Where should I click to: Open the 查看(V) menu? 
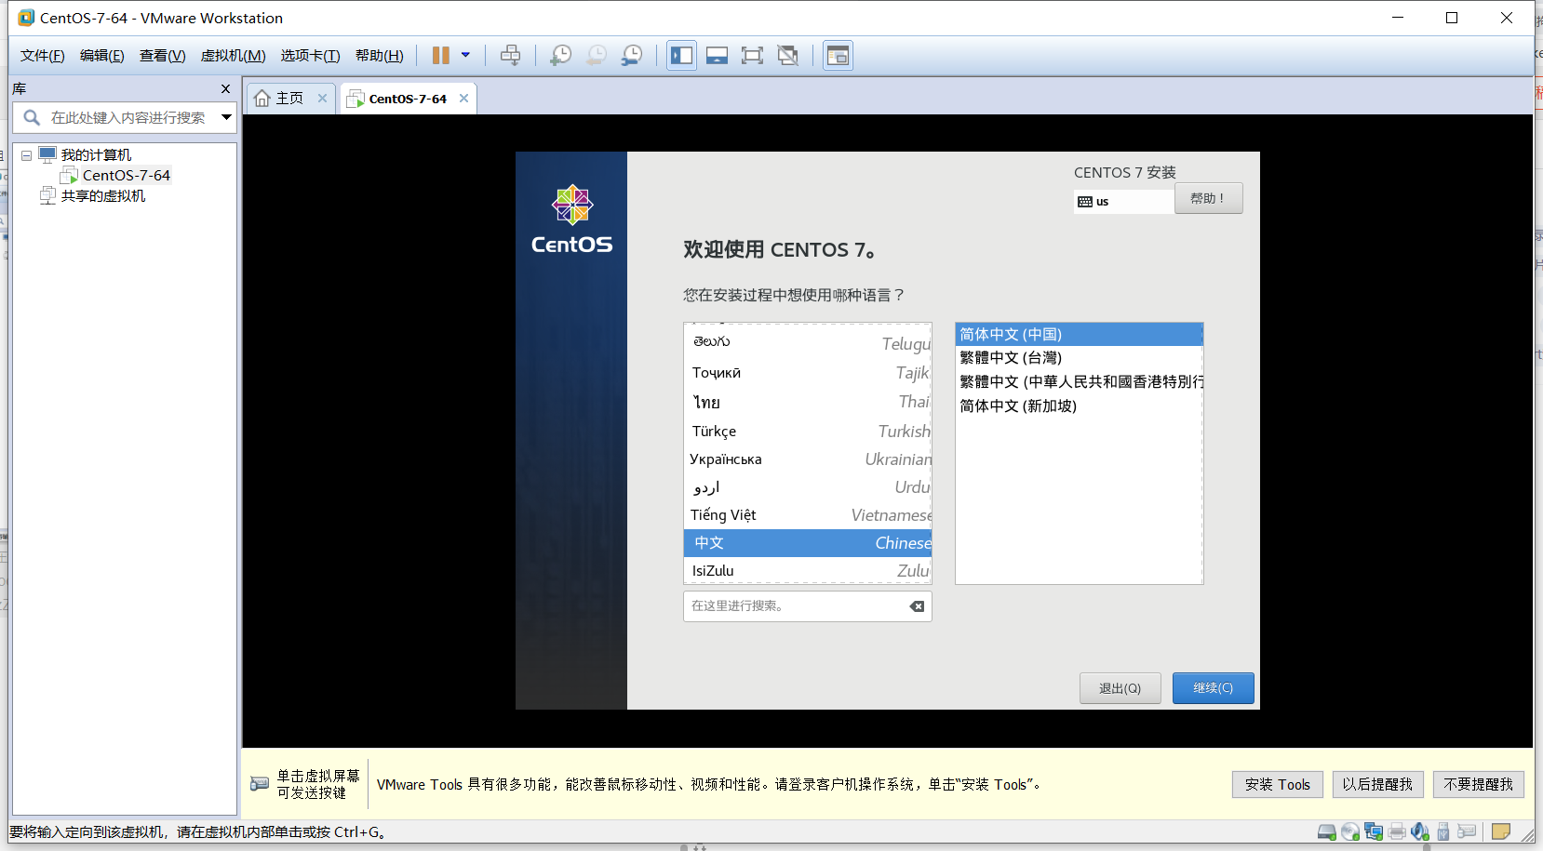click(x=163, y=56)
